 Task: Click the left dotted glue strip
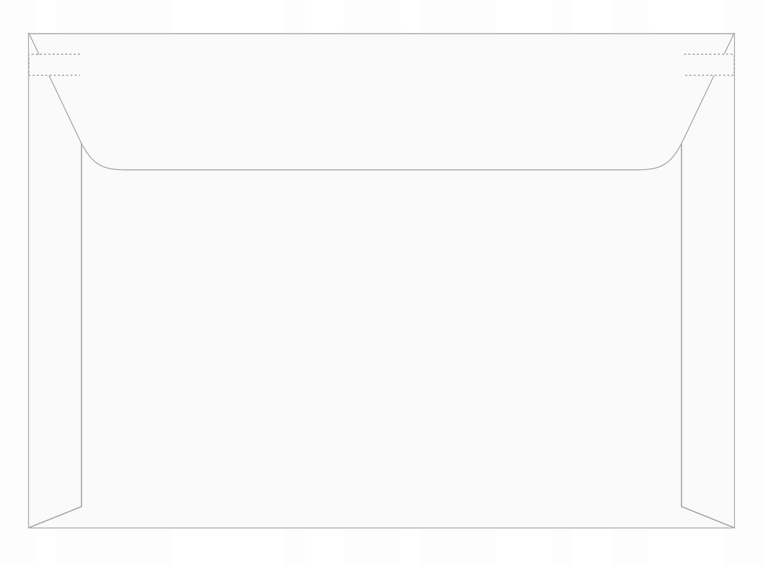point(54,65)
